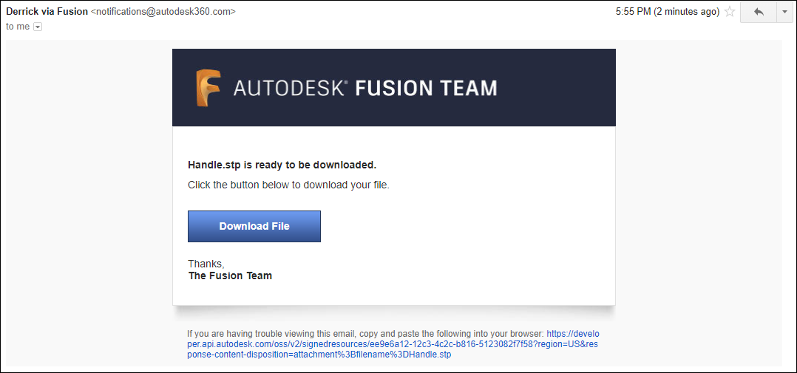Click the FUSION TEAM banner title

426,89
